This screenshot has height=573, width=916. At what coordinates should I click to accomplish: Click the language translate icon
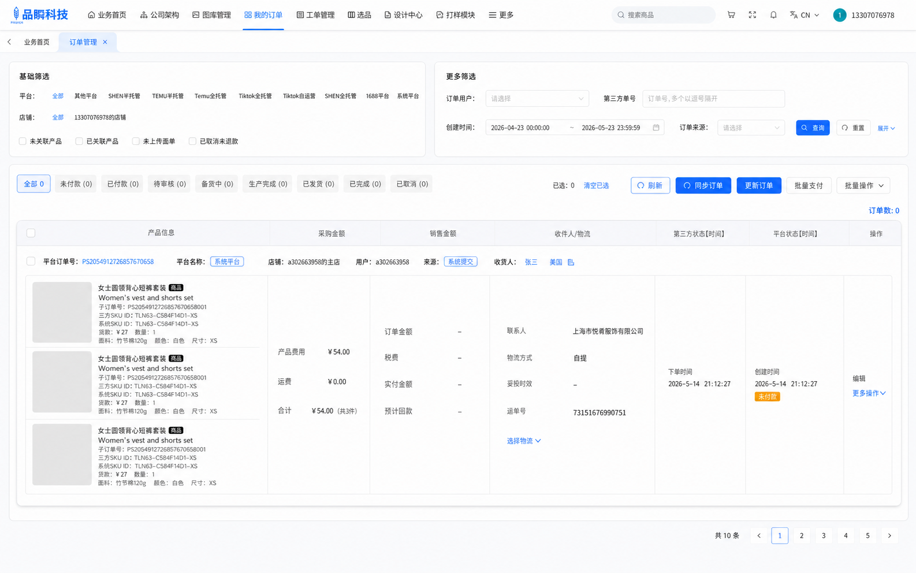click(x=794, y=15)
